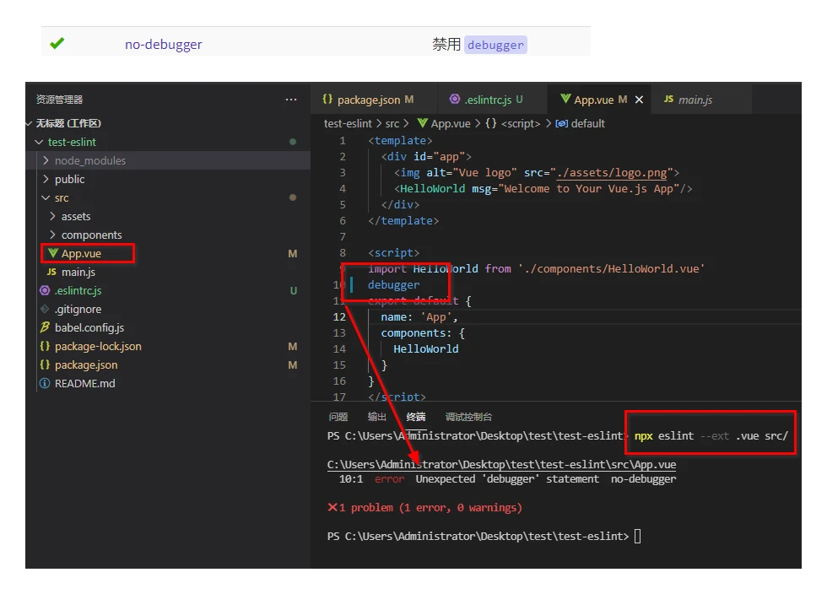Image resolution: width=827 pixels, height=594 pixels.
Task: Click the Vue icon on App.vue tab
Action: (565, 99)
